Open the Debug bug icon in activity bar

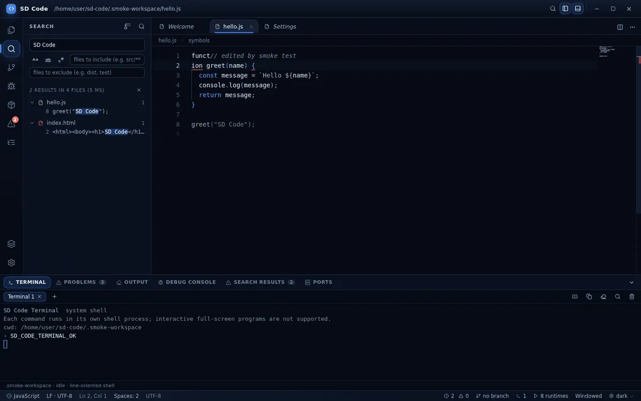[11, 86]
